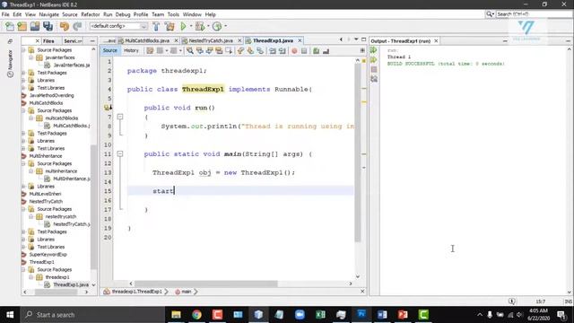Click the Clean and Build icon
The width and height of the screenshot is (574, 323).
(x=170, y=26)
